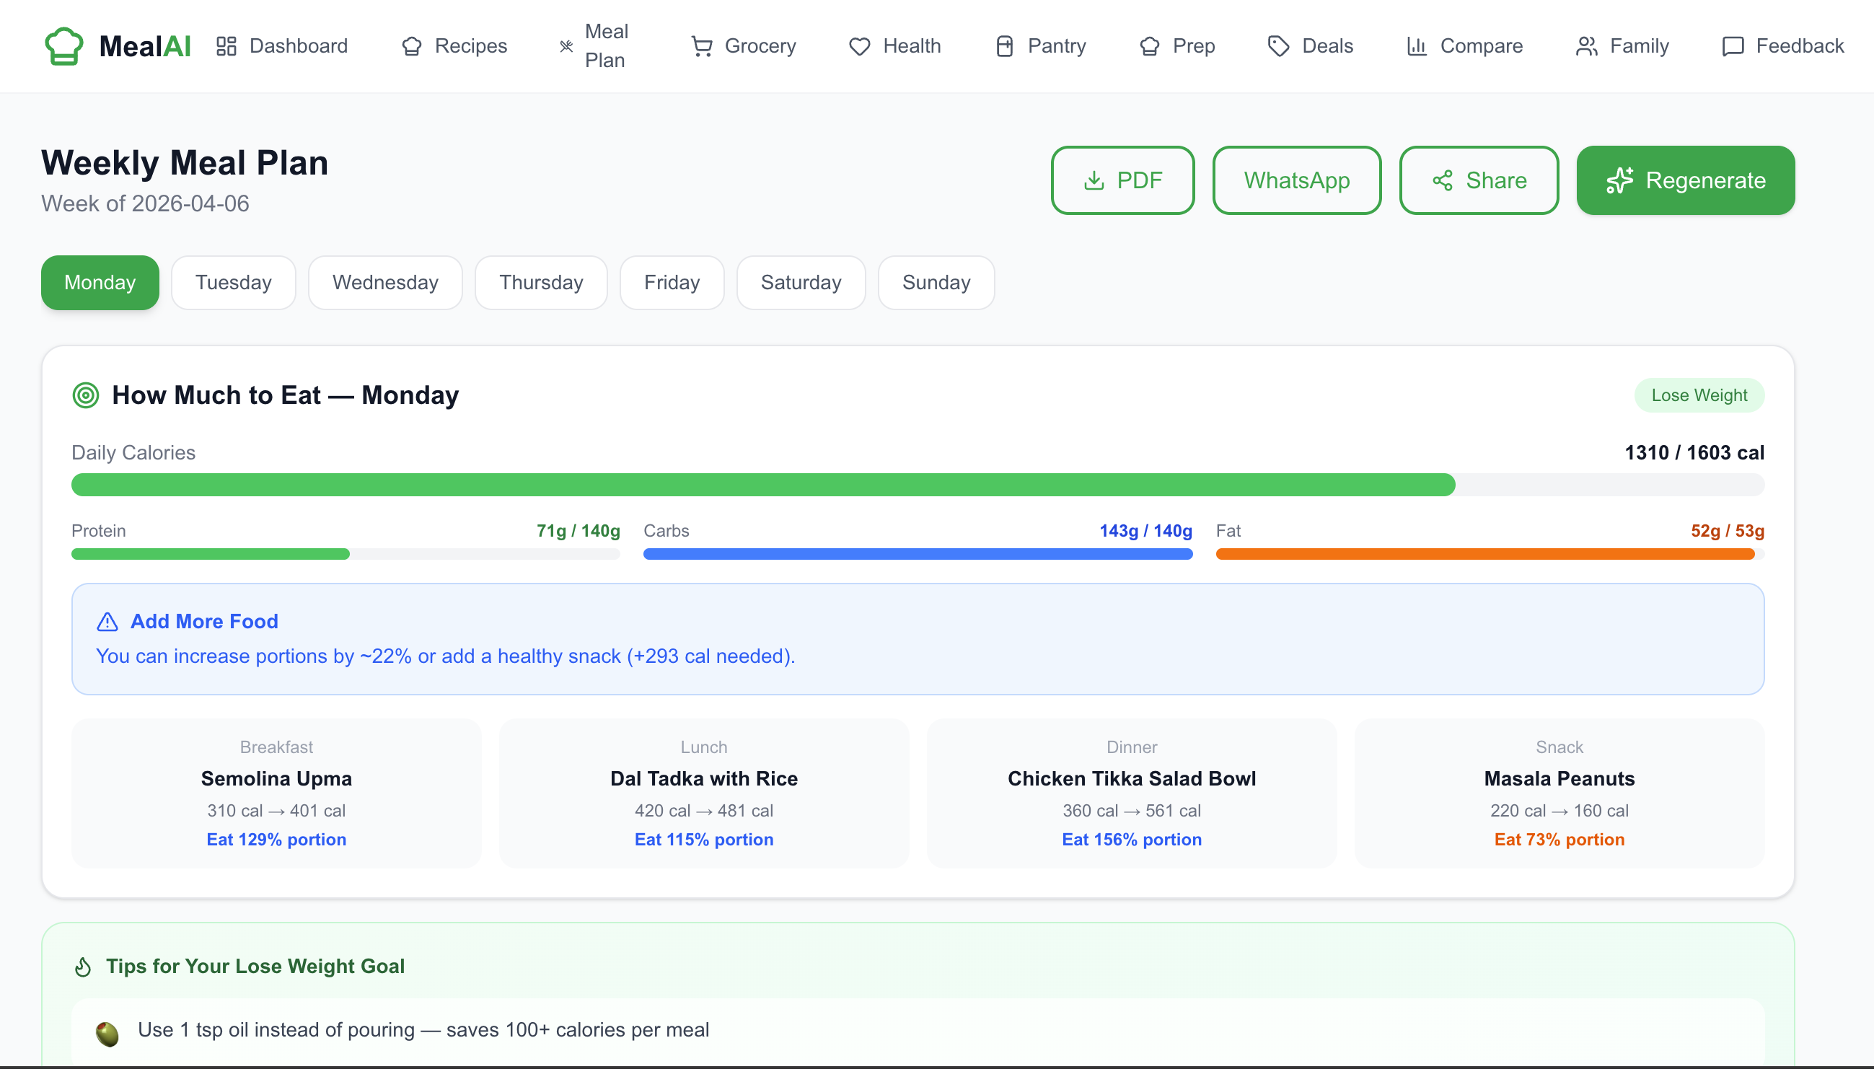This screenshot has height=1069, width=1874.
Task: Click the Compare bar chart icon
Action: coord(1416,46)
